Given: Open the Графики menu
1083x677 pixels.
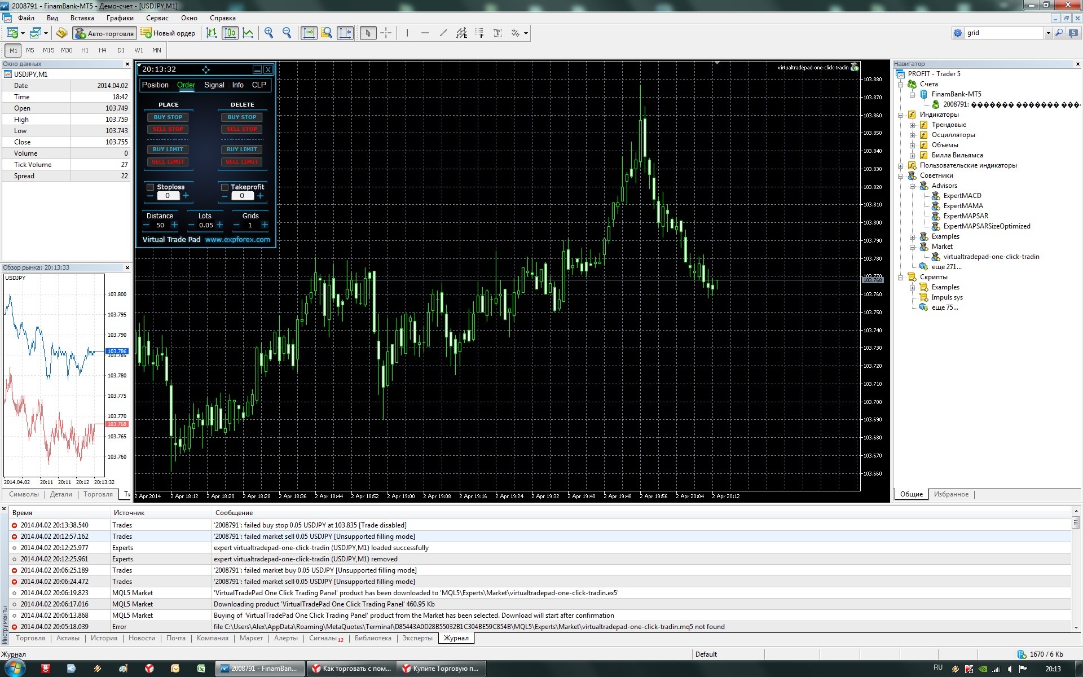Looking at the screenshot, I should pyautogui.click(x=120, y=18).
